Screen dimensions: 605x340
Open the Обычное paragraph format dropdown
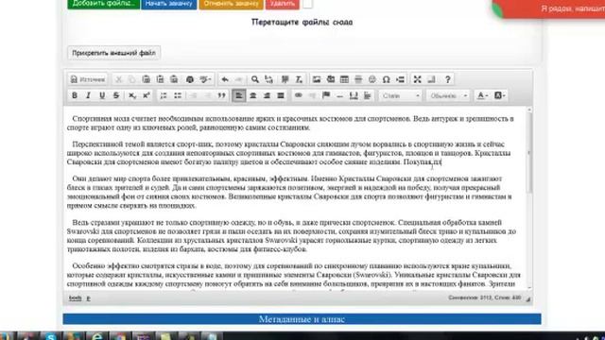[448, 95]
